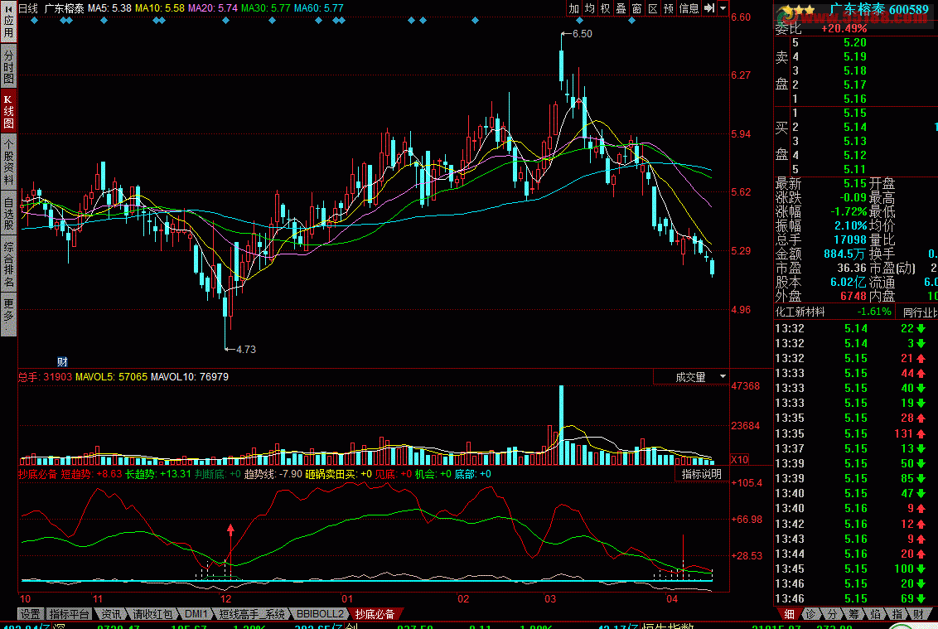Click the 窗 window toolbar button
Image resolution: width=938 pixels, height=629 pixels.
[x=636, y=8]
